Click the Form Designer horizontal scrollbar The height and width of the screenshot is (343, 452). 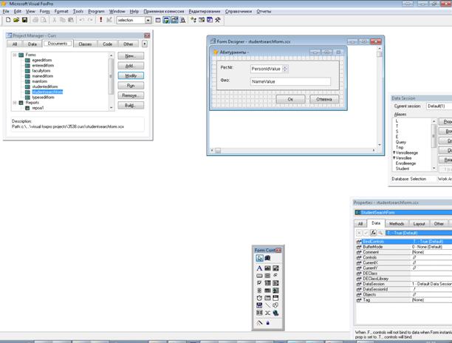tap(293, 150)
